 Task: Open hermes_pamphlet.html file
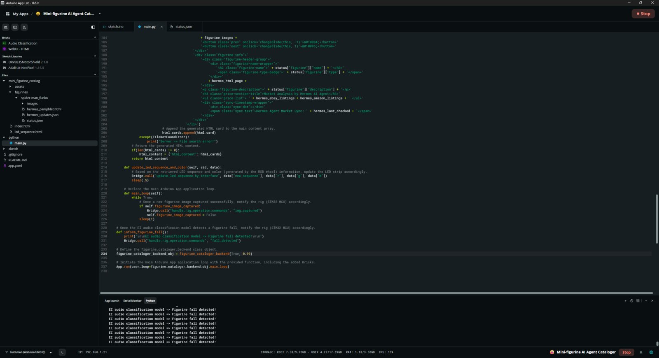44,109
